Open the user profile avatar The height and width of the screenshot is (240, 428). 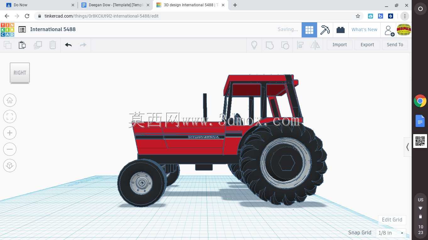404,30
